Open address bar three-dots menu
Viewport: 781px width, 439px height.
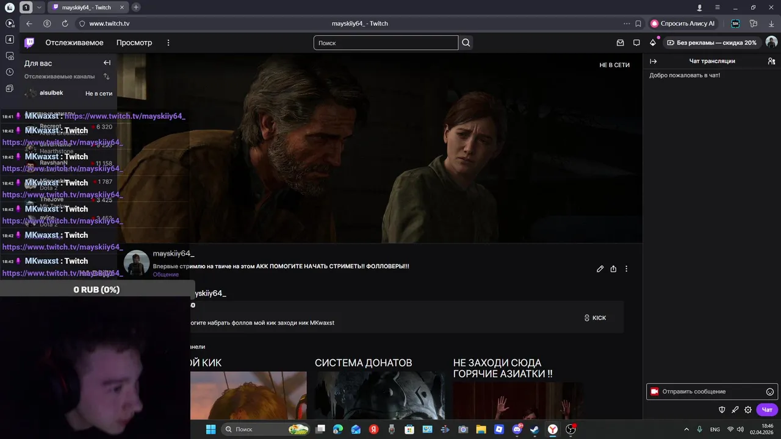tap(627, 23)
